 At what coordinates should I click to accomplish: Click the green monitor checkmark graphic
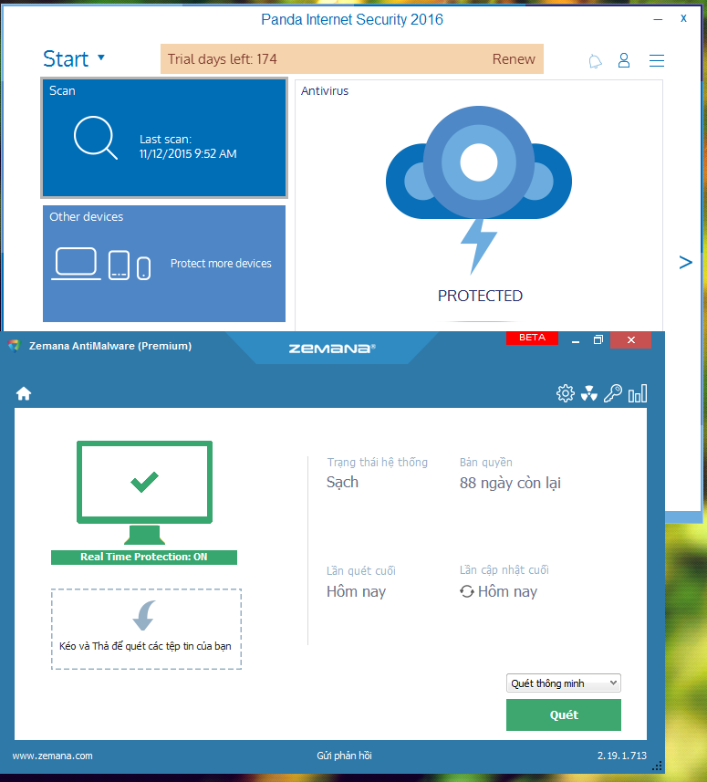144,493
